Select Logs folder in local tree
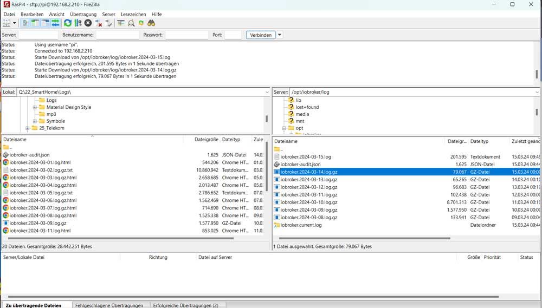Screen dimensions: 542x308 click(51, 100)
